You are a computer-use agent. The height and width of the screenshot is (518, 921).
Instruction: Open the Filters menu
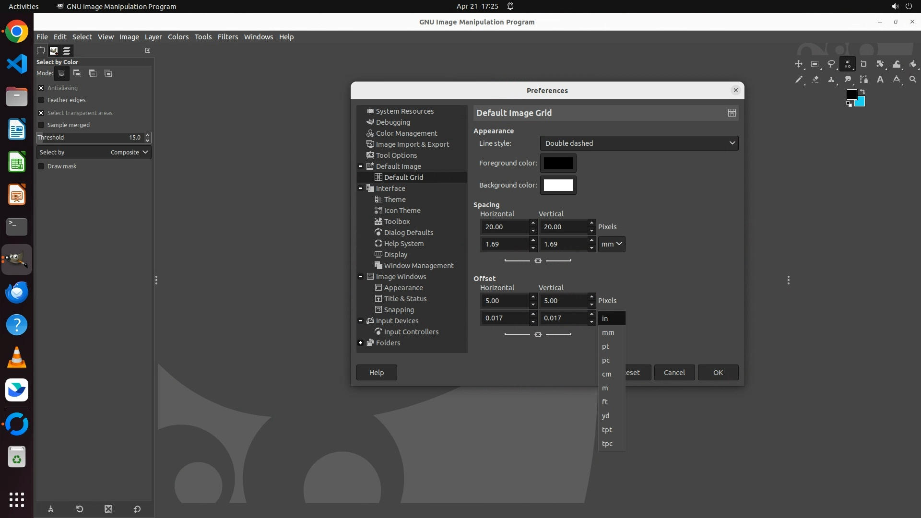point(227,37)
